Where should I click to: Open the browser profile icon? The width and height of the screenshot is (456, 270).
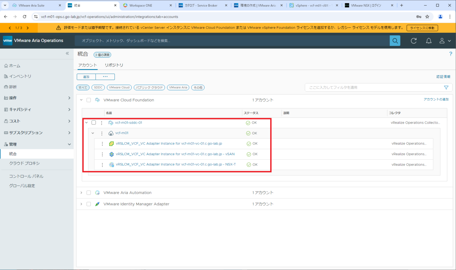(440, 17)
